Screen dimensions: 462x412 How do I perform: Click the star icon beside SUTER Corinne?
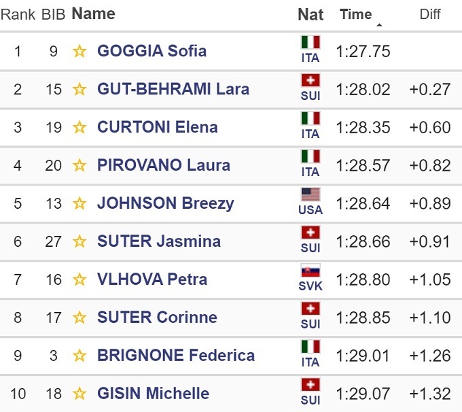[x=79, y=317]
